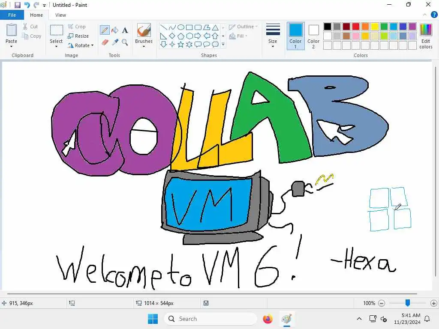Screen dimensions: 439x329
Task: Choose the Line shape
Action: coord(164,27)
